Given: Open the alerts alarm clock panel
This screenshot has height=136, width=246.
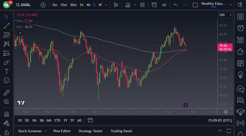Looking at the screenshot, I should (x=240, y=28).
